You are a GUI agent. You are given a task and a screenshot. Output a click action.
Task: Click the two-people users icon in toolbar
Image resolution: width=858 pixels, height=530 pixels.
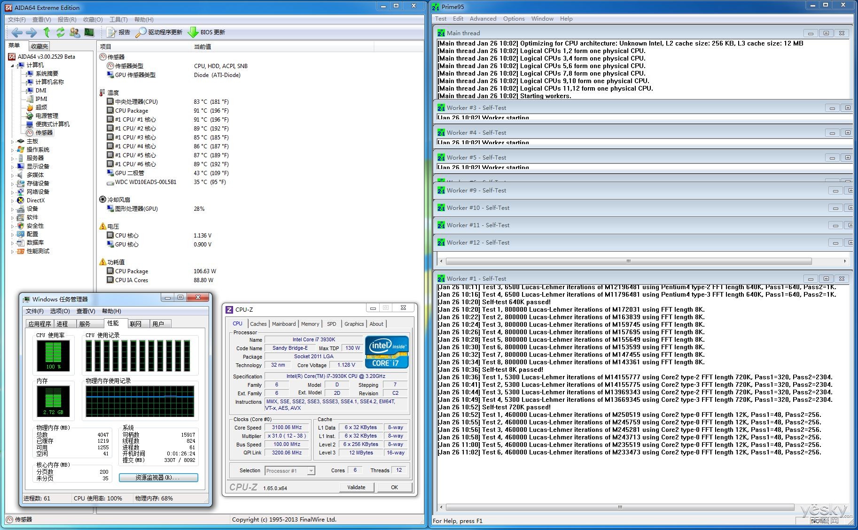tap(74, 32)
